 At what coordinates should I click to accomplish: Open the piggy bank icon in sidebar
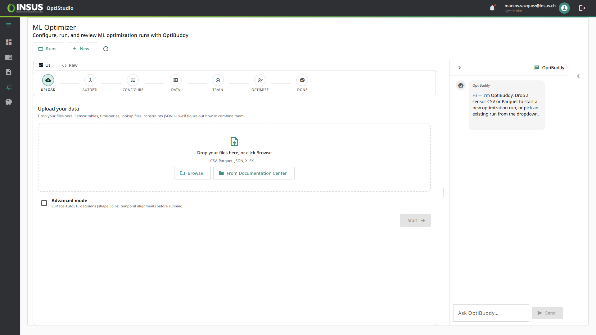pyautogui.click(x=9, y=102)
